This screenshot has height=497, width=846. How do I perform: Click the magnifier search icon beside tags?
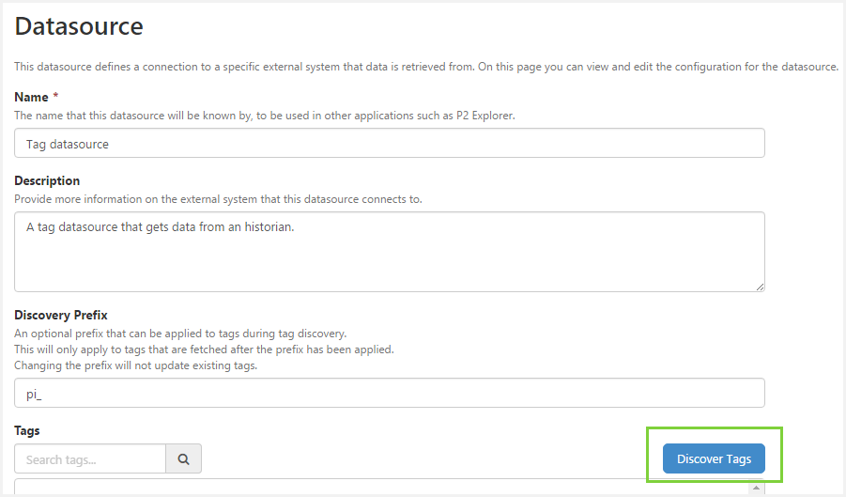[184, 459]
